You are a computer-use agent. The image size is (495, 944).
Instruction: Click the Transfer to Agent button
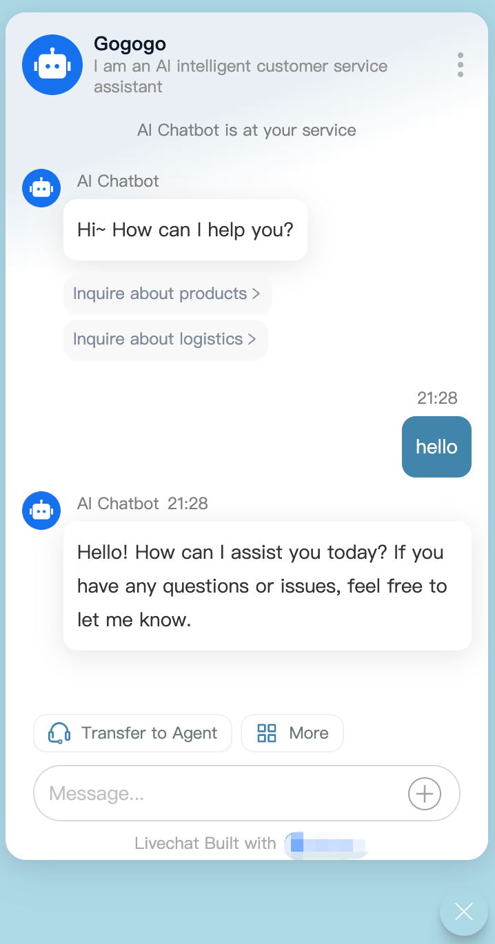133,733
